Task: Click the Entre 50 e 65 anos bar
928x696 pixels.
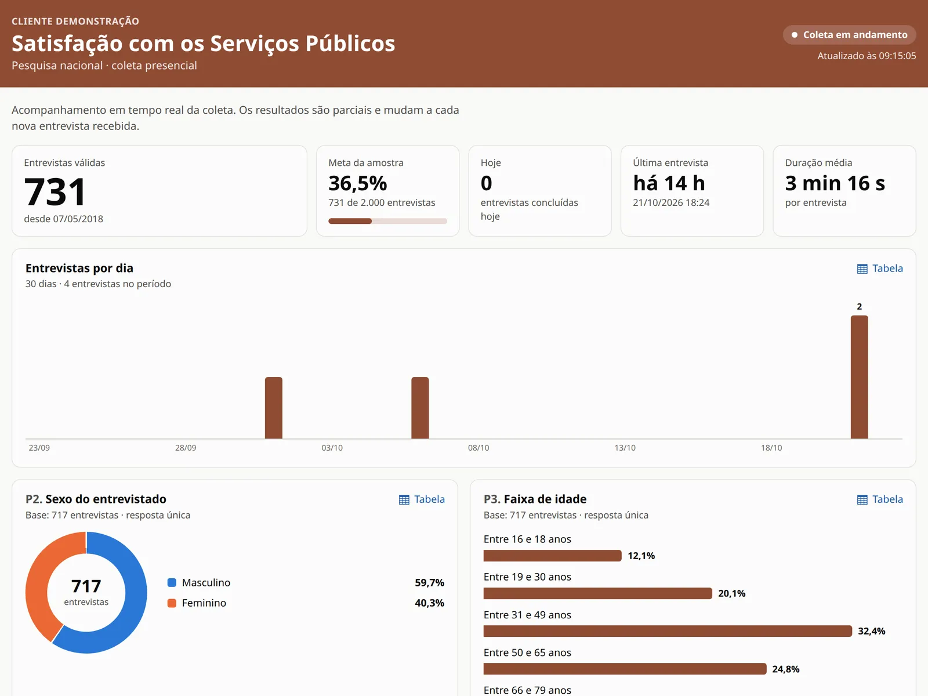Action: (625, 669)
